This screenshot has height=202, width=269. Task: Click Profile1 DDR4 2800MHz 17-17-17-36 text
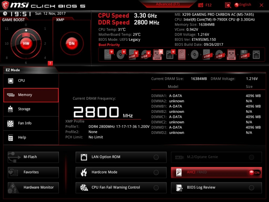pyautogui.click(x=119, y=127)
